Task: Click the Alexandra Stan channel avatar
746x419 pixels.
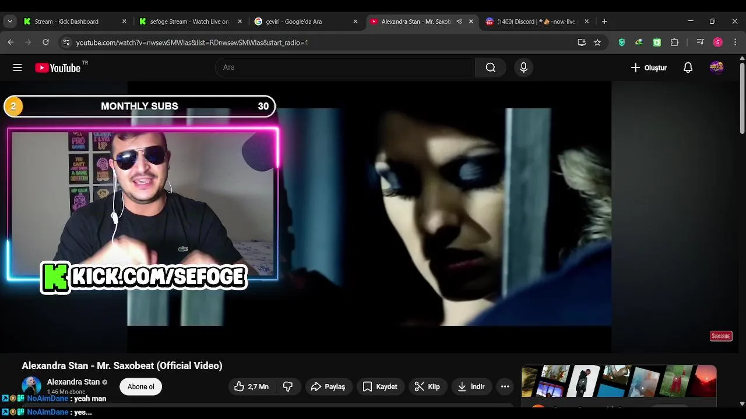Action: [31, 386]
